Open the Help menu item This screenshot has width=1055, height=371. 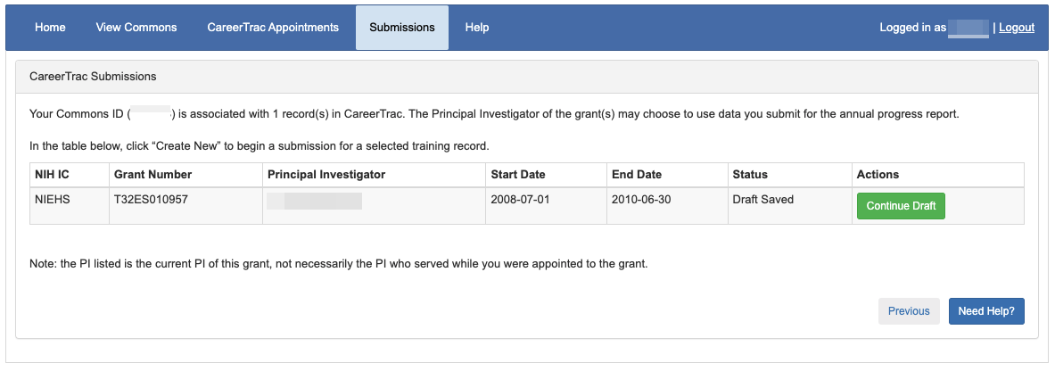click(477, 28)
